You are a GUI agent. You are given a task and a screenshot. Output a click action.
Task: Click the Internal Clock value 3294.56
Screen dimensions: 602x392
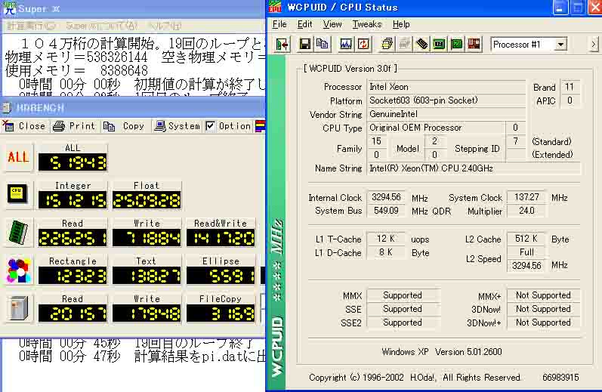tap(386, 197)
